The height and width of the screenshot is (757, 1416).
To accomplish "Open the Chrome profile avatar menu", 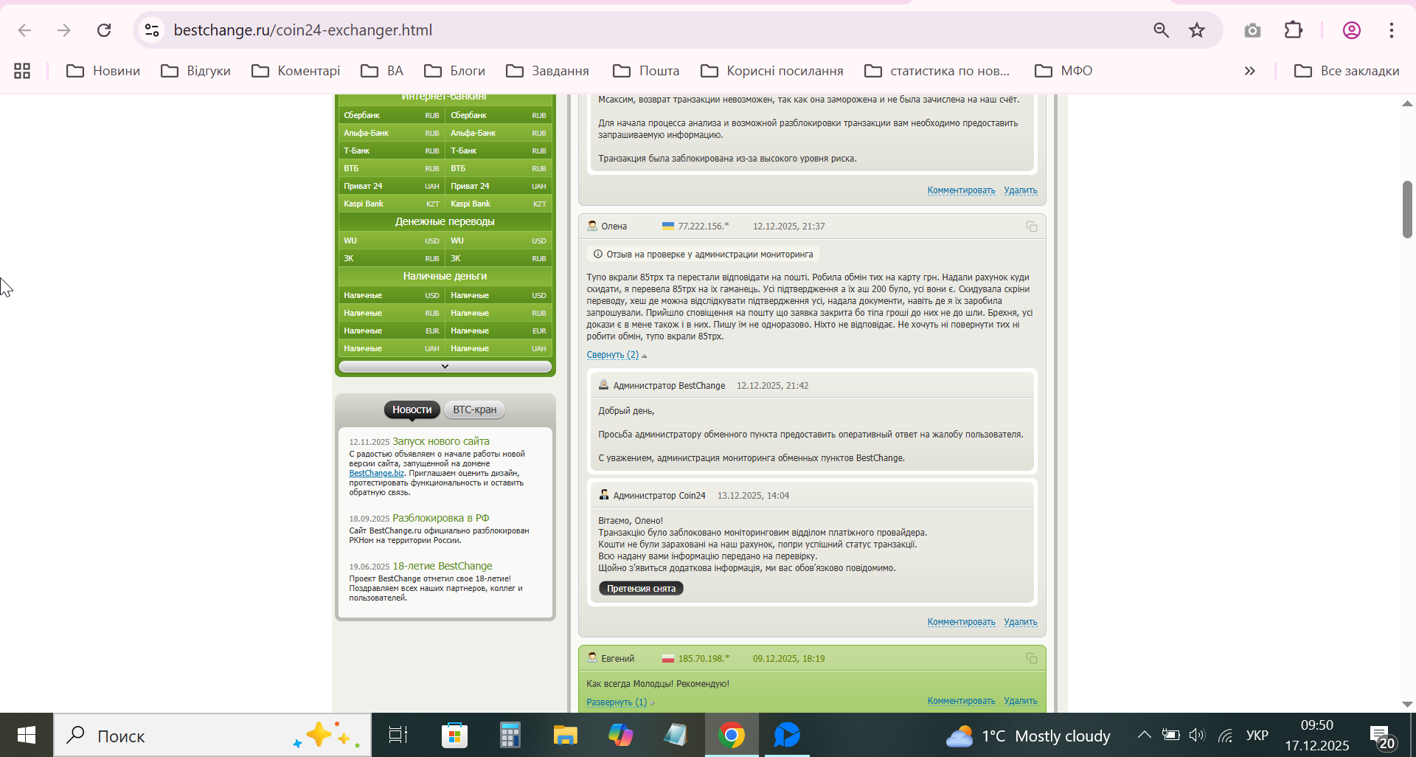I will point(1352,30).
